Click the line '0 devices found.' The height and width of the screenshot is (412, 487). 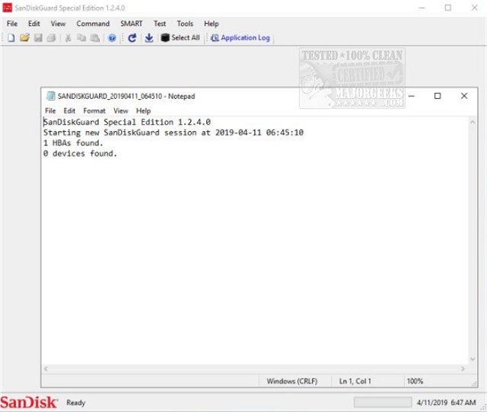point(80,154)
